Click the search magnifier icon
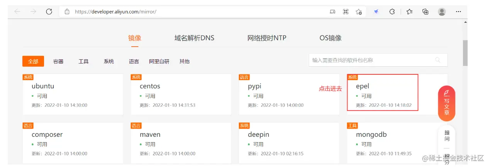This screenshot has width=490, height=168. (437, 60)
